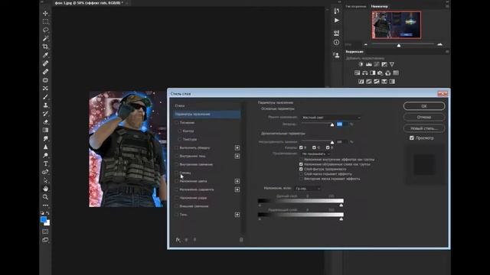Select Параметры наложения in styles list
This screenshot has height=275, width=490.
207,114
